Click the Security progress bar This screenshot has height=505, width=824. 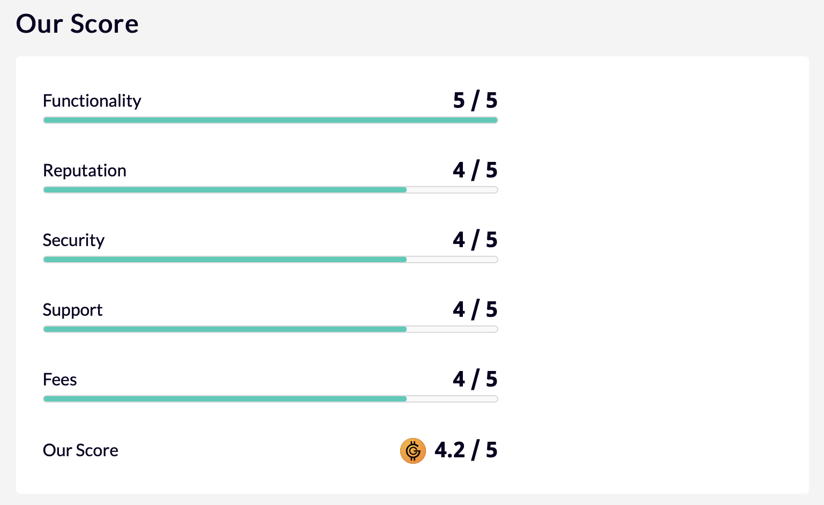click(x=271, y=259)
